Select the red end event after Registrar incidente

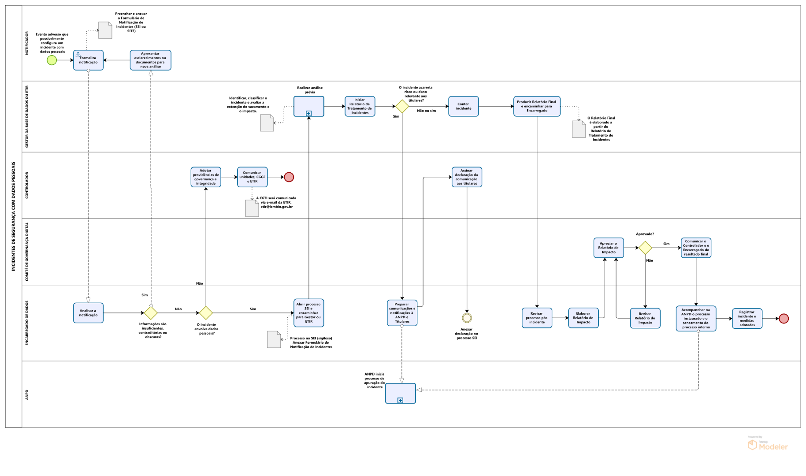click(x=784, y=319)
